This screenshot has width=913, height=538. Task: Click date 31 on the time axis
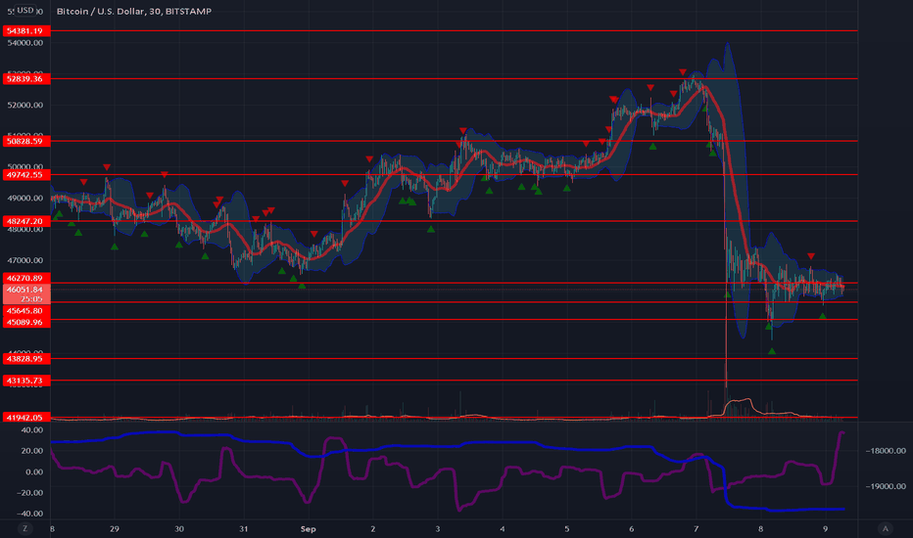[243, 528]
